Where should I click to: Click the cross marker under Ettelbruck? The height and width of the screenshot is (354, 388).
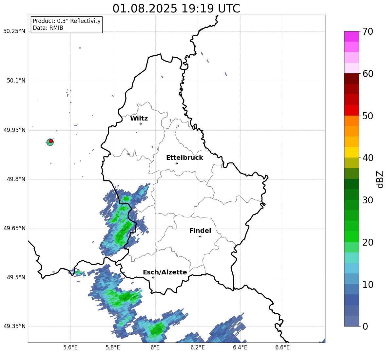pos(177,163)
